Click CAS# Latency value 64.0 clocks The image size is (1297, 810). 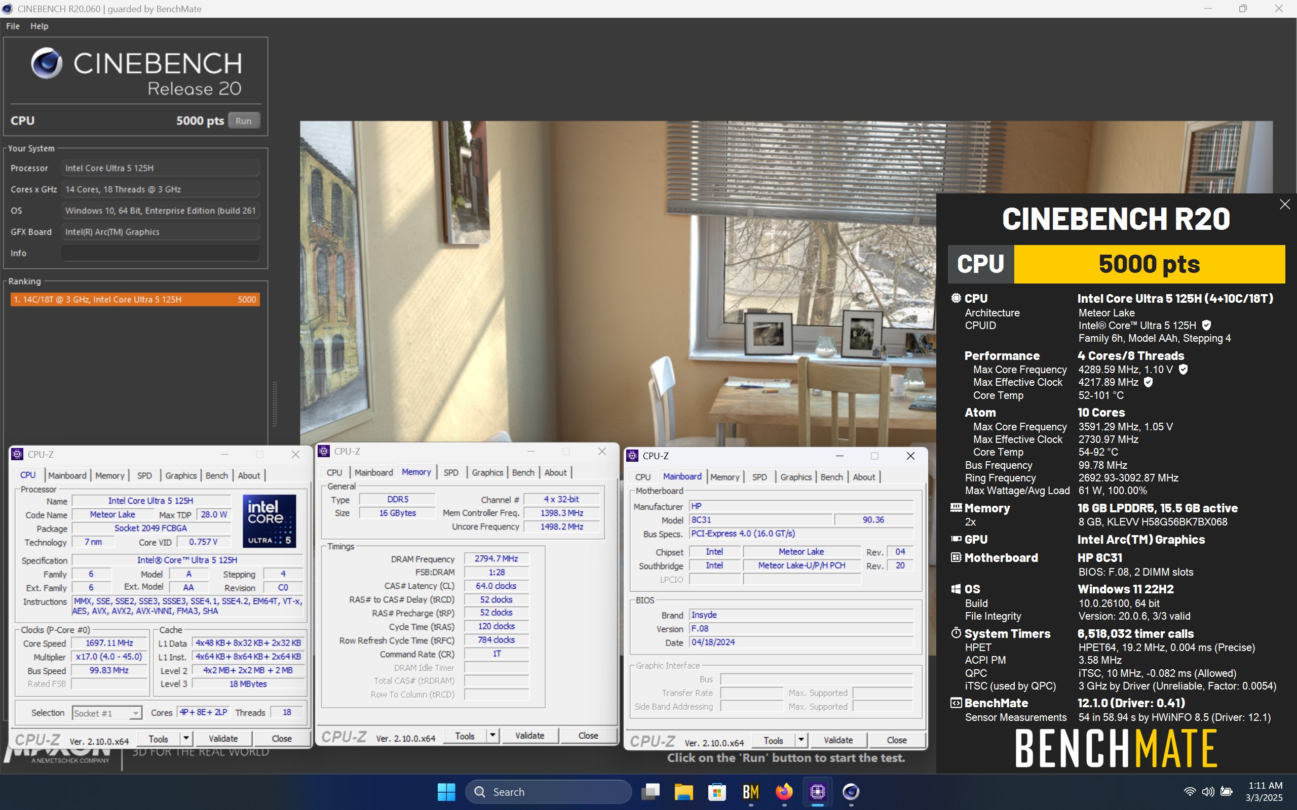tap(496, 586)
